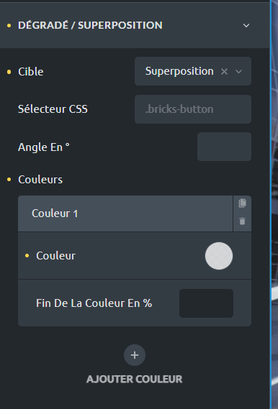
Task: Focus the Sélecteur CSS input field
Action: point(193,109)
